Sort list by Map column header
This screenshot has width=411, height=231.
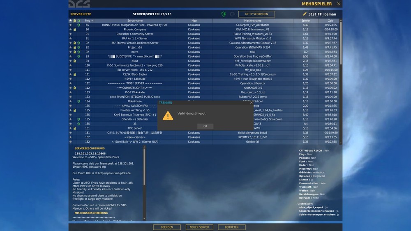click(x=194, y=21)
